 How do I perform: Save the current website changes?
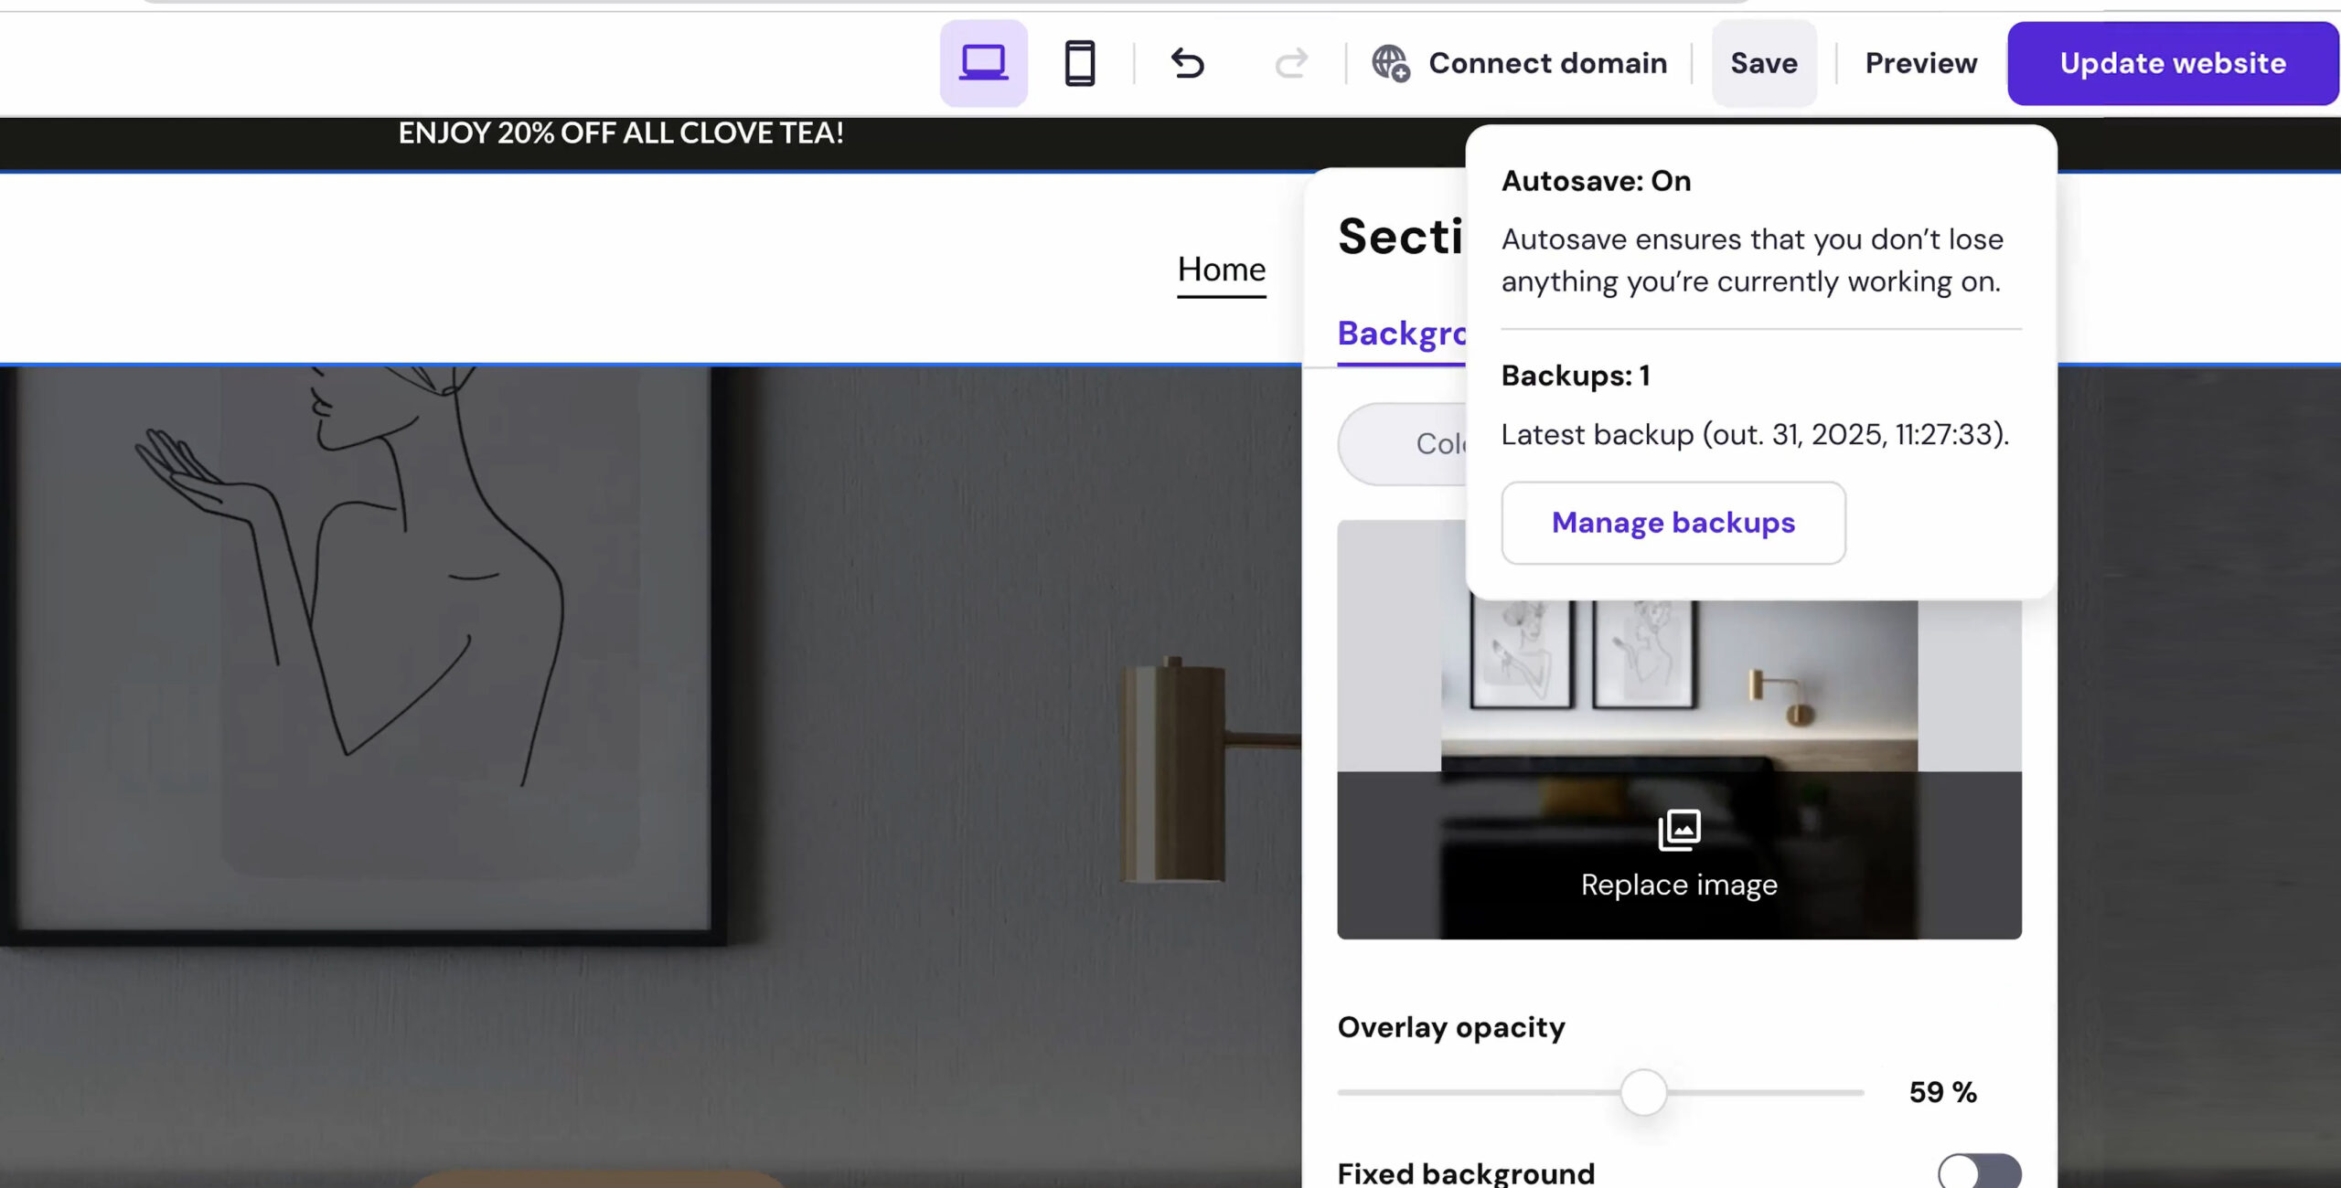point(1764,62)
